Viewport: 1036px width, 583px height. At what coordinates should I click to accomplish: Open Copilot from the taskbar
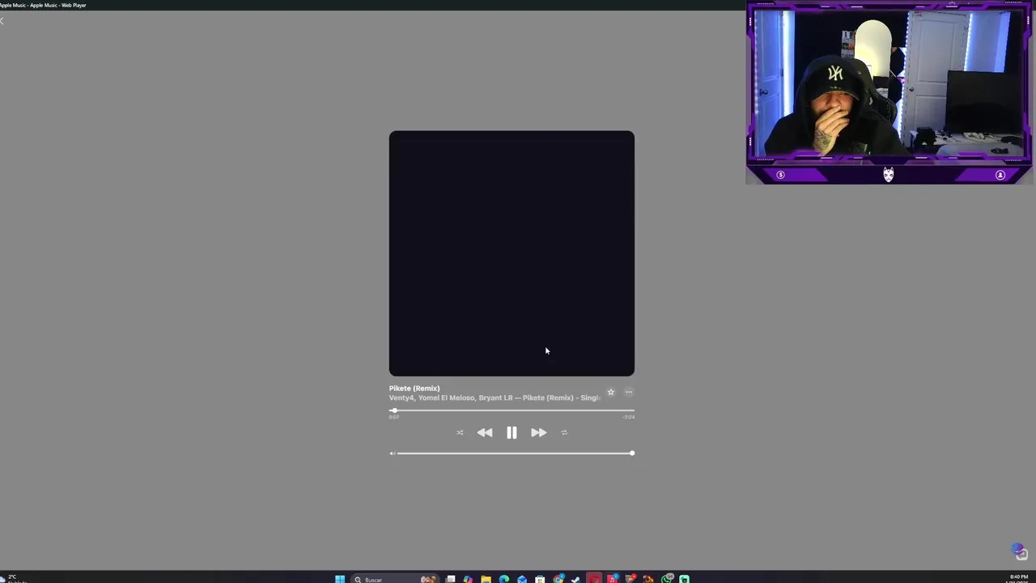tap(468, 579)
